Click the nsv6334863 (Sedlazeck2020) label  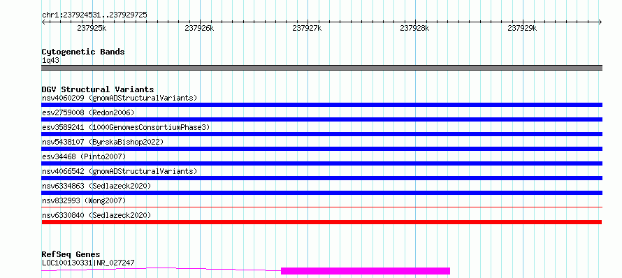[x=96, y=186]
